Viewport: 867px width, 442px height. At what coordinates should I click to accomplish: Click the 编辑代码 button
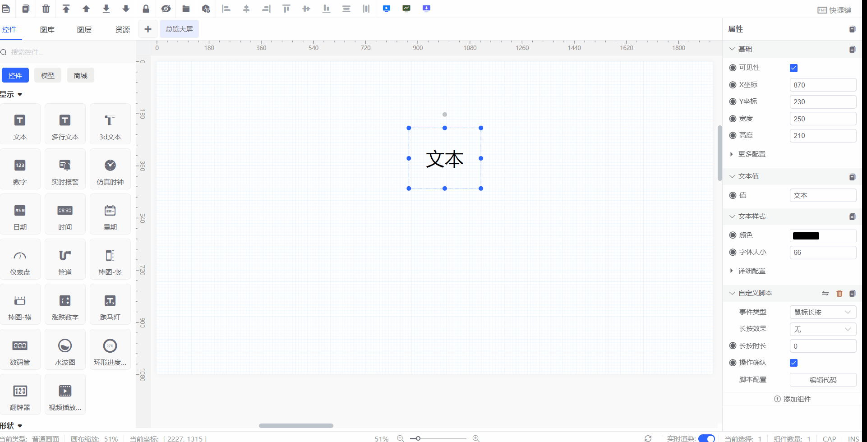823,380
